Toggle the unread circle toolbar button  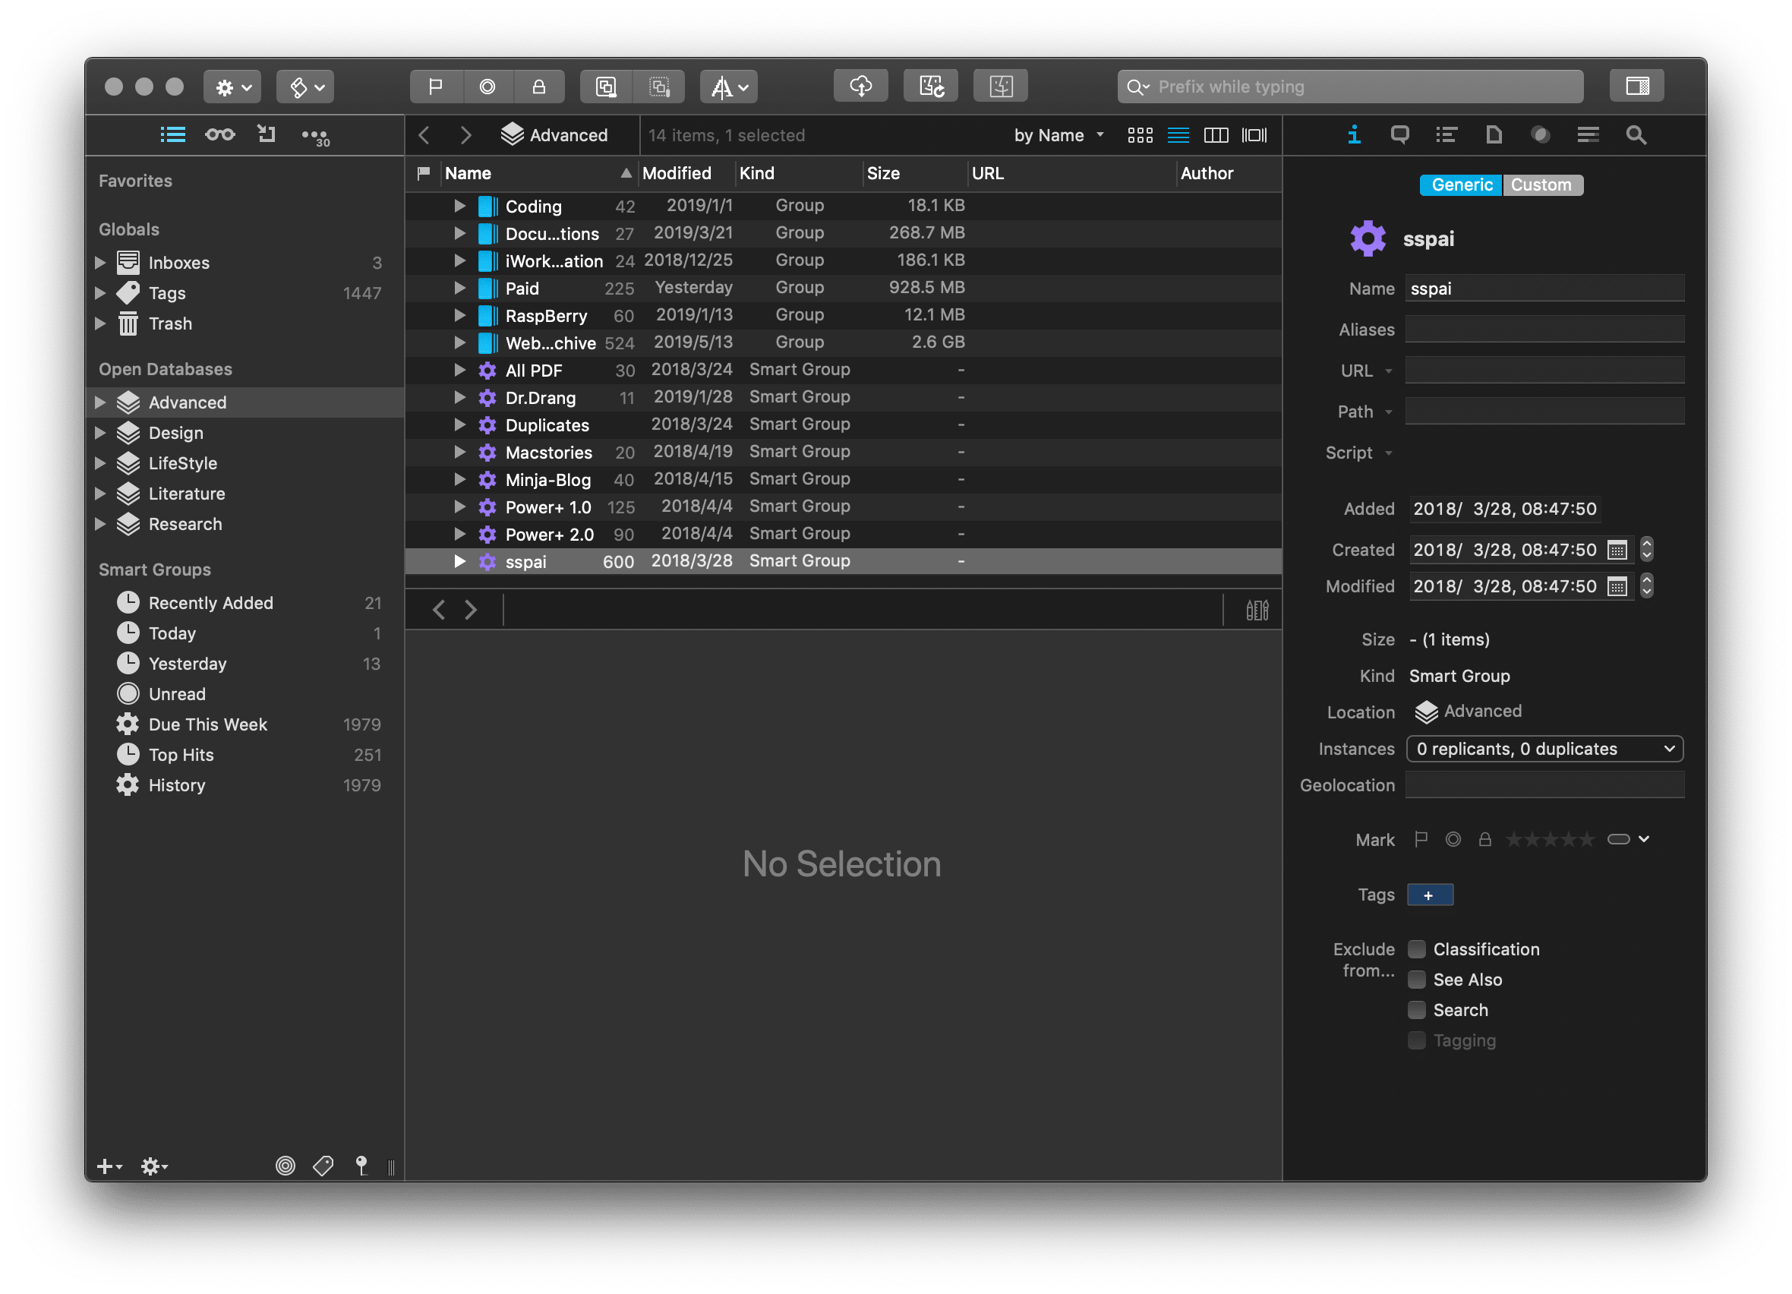click(x=487, y=86)
